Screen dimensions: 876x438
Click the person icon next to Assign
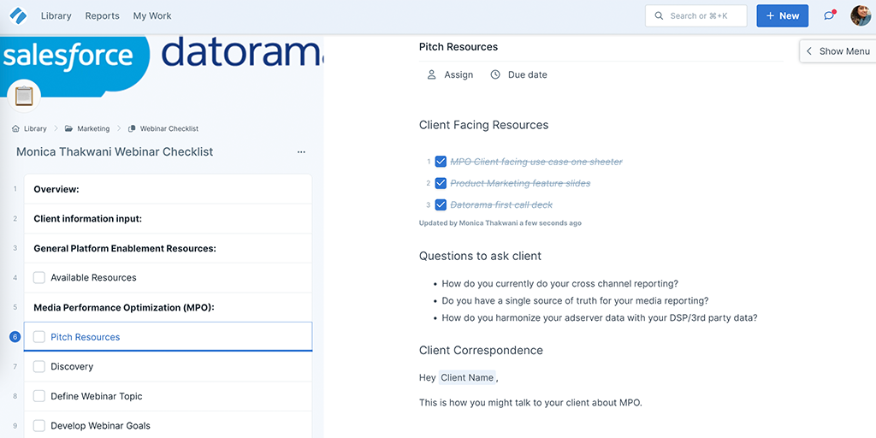pos(431,74)
